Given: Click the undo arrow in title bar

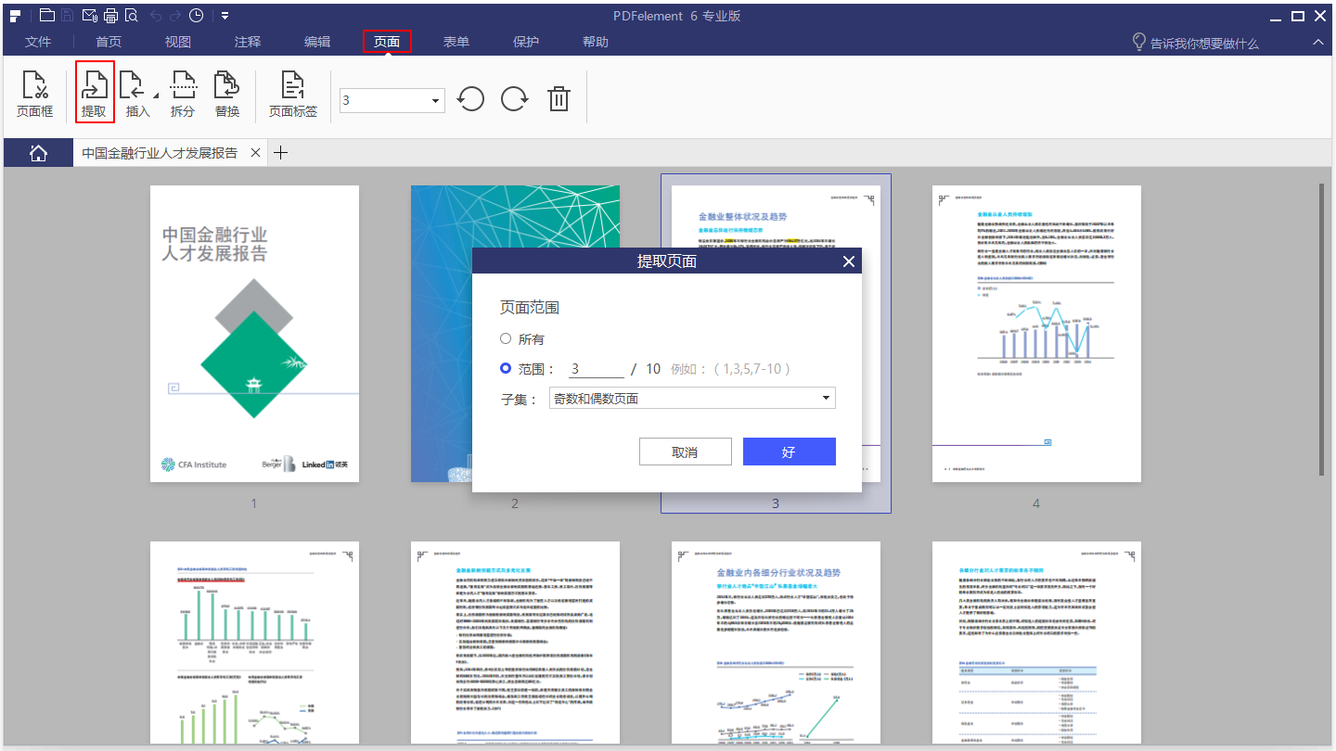Looking at the screenshot, I should pyautogui.click(x=155, y=16).
